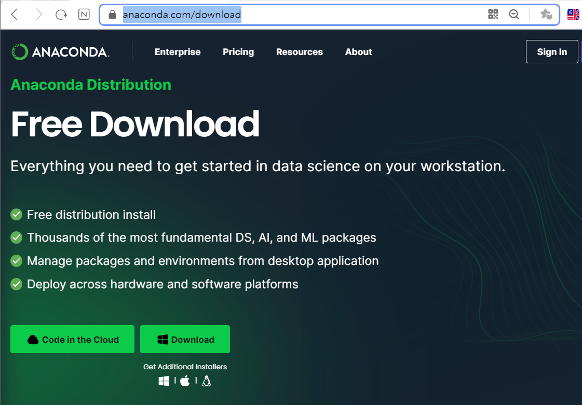Viewport: 582px width, 405px height.
Task: Click the Get Additional Installers text
Action: 185,367
